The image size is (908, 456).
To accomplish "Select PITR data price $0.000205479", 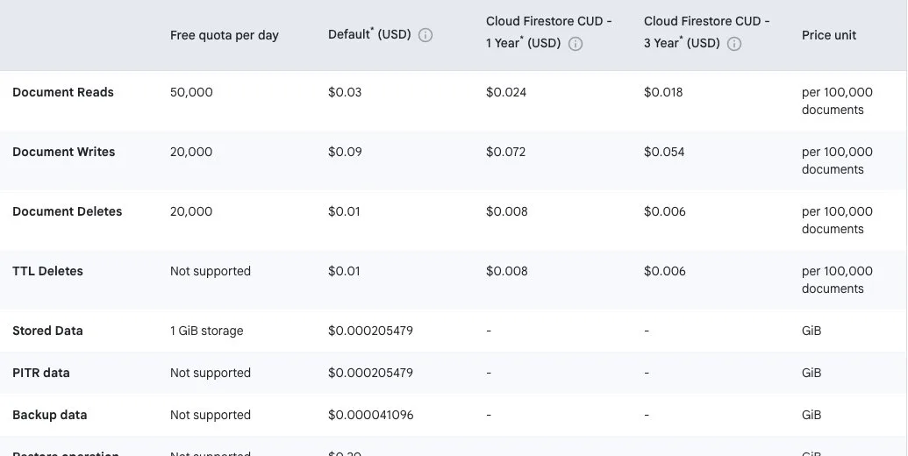I will [370, 374].
